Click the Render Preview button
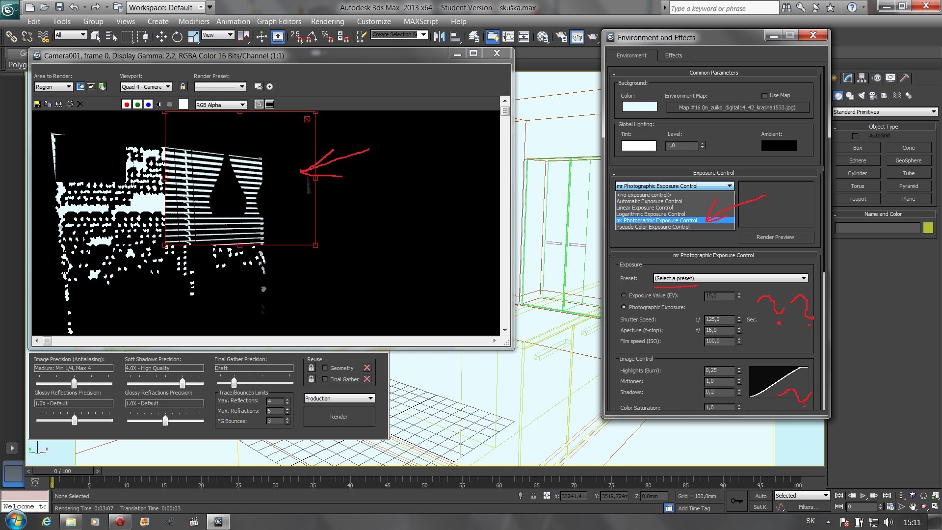 [775, 237]
